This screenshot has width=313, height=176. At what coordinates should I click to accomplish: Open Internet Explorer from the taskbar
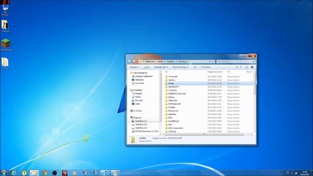pos(14,173)
